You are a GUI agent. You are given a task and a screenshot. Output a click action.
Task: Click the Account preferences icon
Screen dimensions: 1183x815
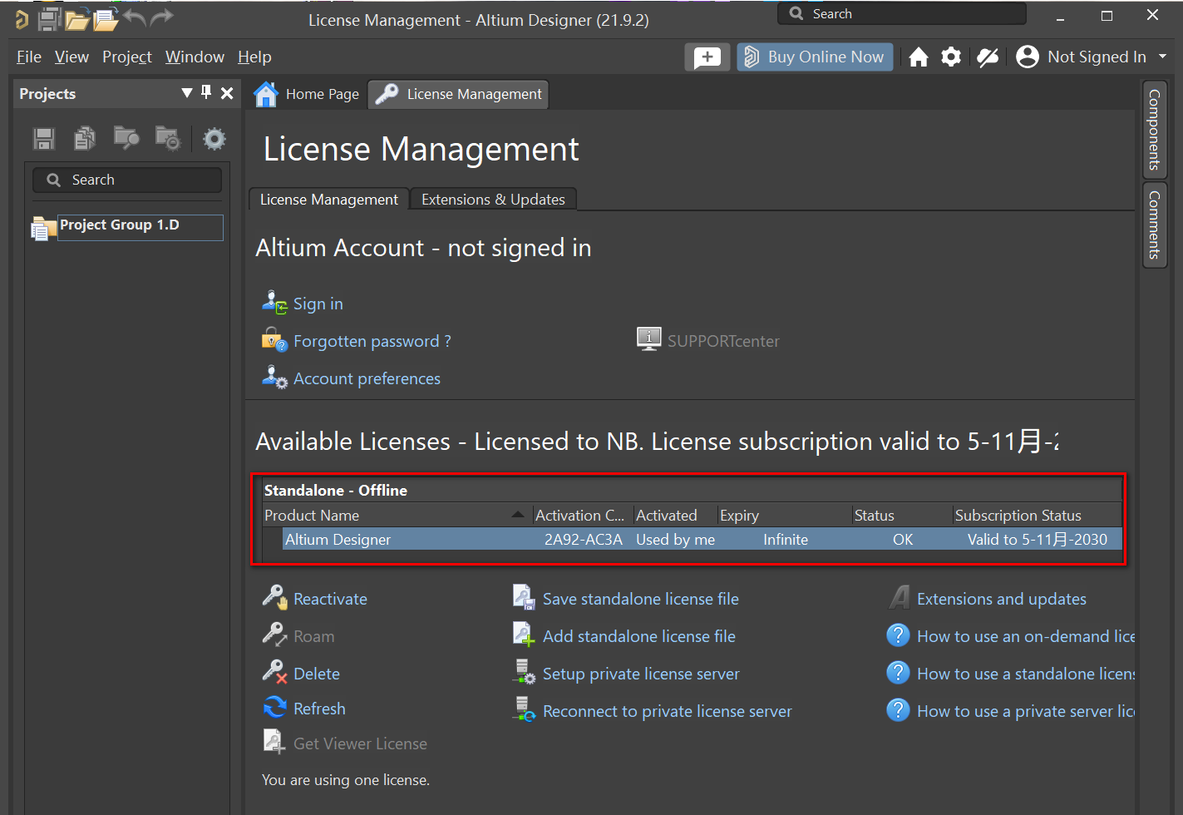[274, 377]
